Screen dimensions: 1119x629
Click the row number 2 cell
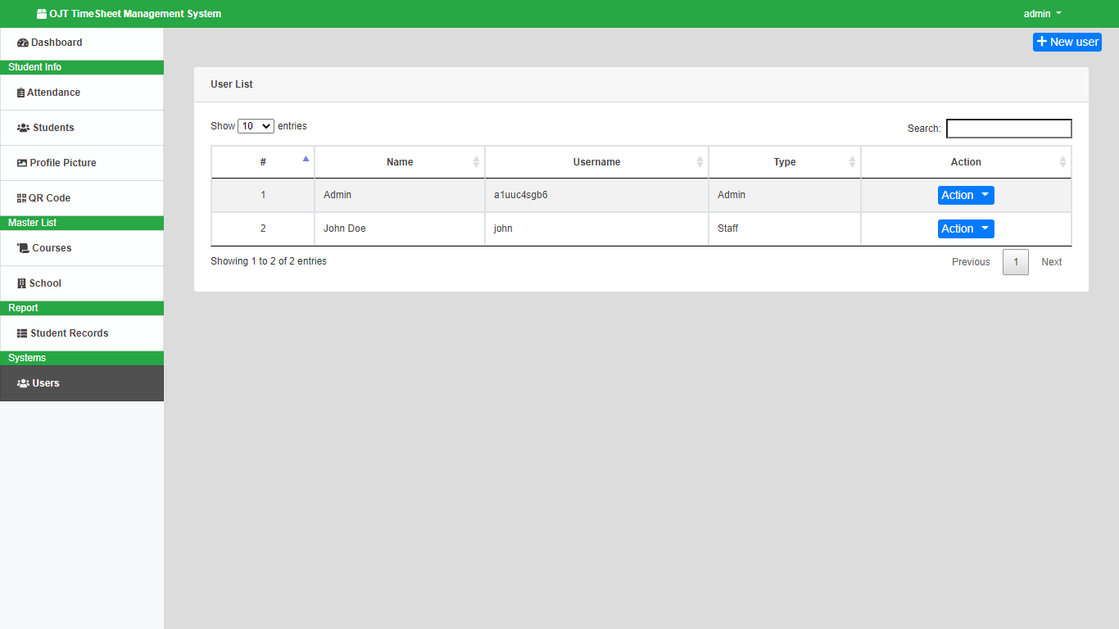coord(263,229)
